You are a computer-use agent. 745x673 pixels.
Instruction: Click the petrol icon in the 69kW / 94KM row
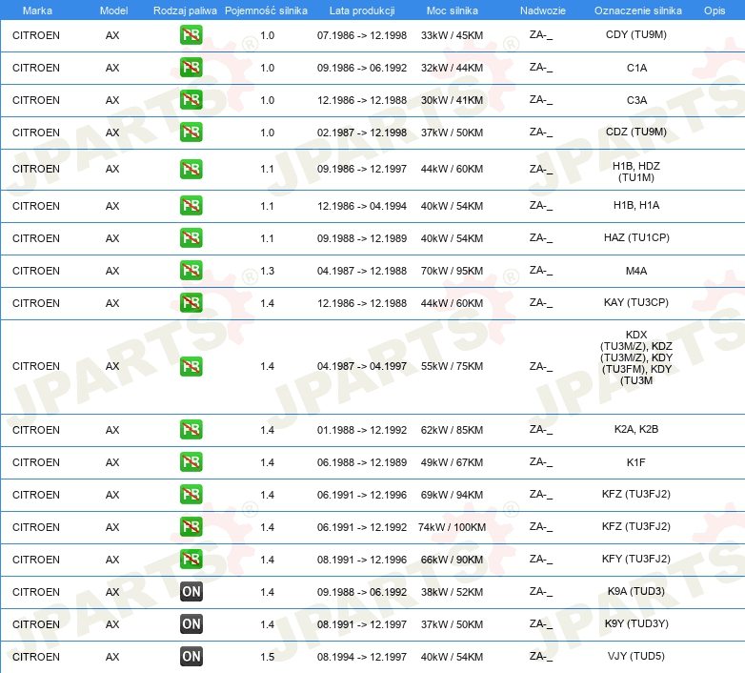pos(191,495)
